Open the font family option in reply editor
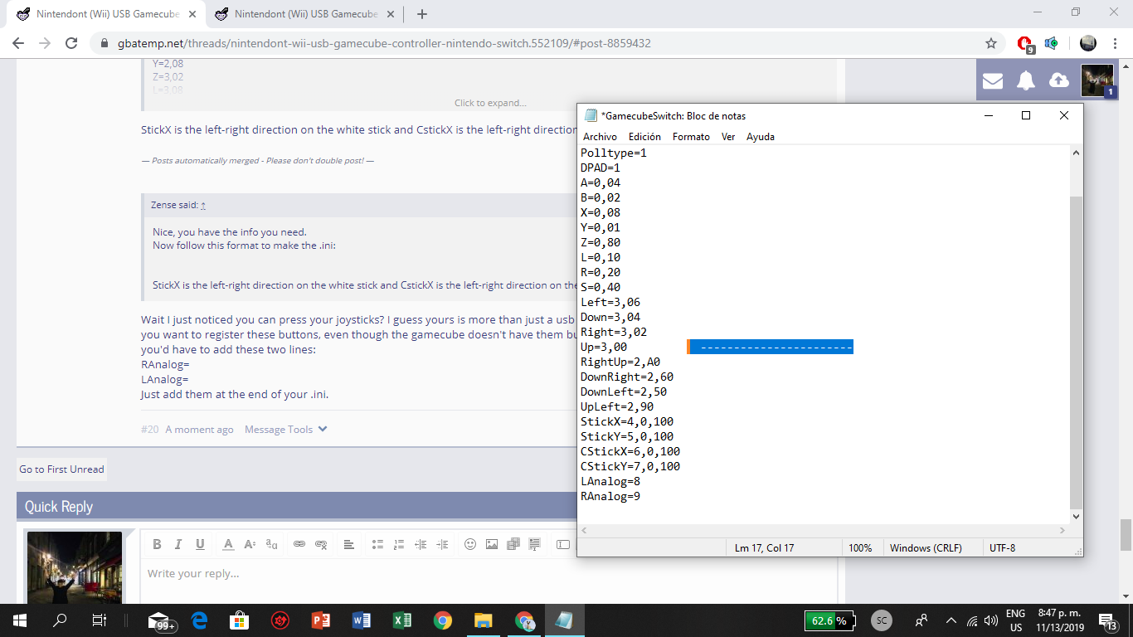The image size is (1133, 637). [271, 544]
